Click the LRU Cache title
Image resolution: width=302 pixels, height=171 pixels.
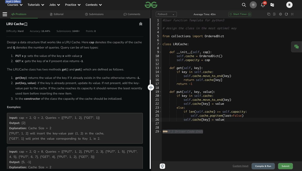click(x=15, y=24)
